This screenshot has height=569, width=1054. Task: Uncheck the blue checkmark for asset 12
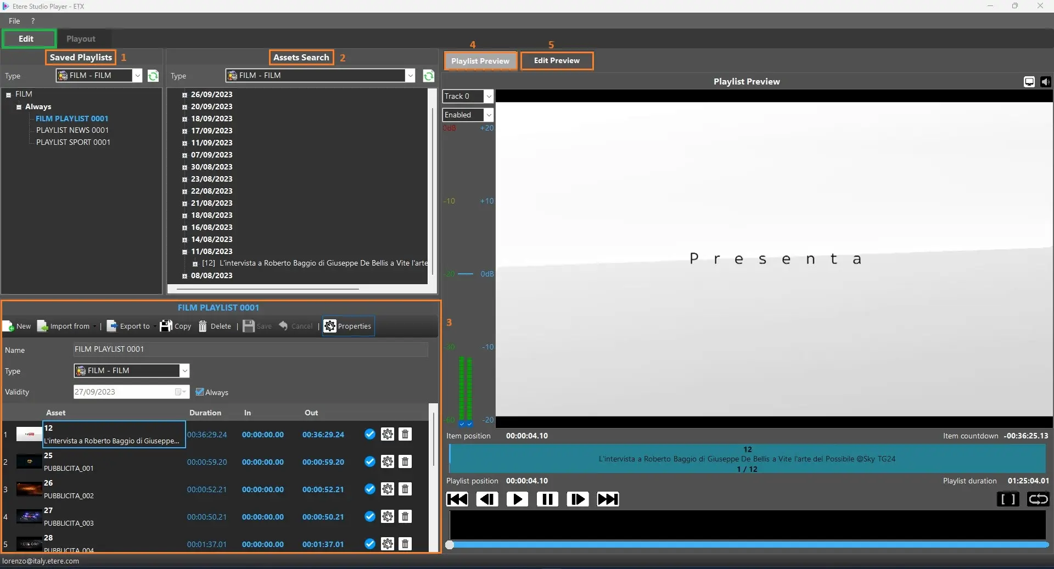pyautogui.click(x=370, y=434)
